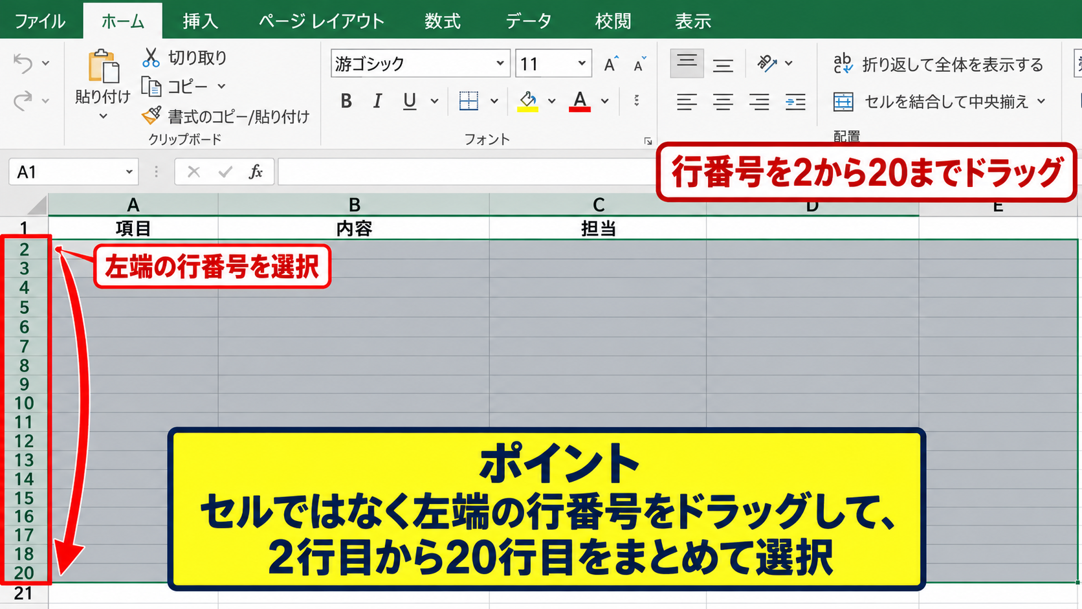Image resolution: width=1082 pixels, height=609 pixels.
Task: Open the 游ゴシック font name dropdown
Action: (500, 63)
